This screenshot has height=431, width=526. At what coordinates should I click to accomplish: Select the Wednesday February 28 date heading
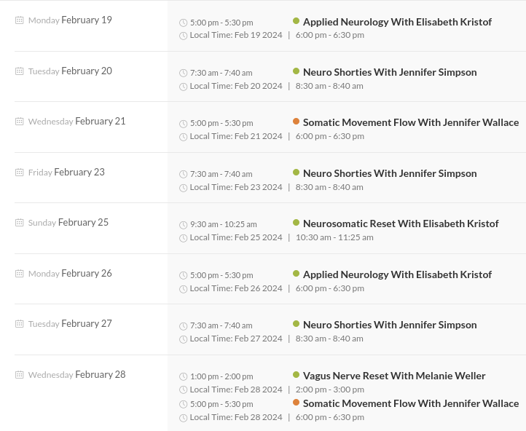[76, 375]
